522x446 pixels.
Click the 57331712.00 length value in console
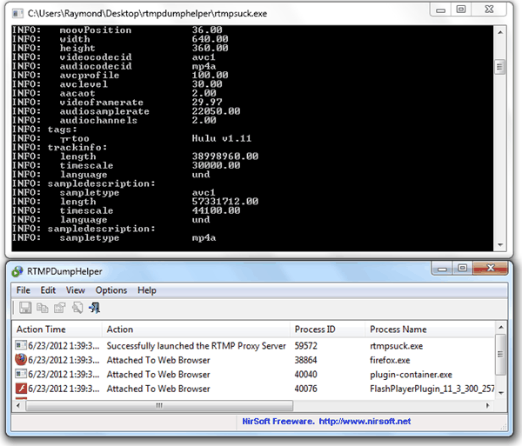point(224,201)
